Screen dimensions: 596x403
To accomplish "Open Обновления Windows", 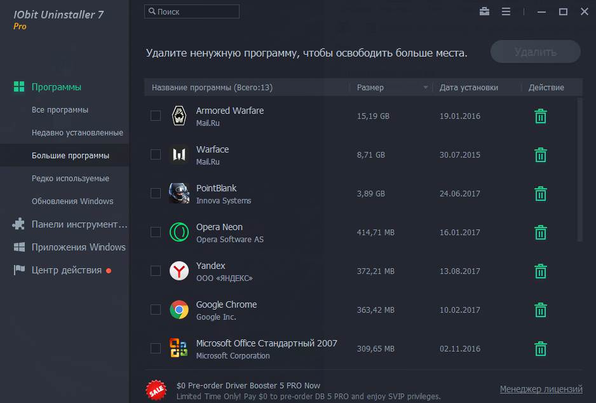I will [x=72, y=201].
